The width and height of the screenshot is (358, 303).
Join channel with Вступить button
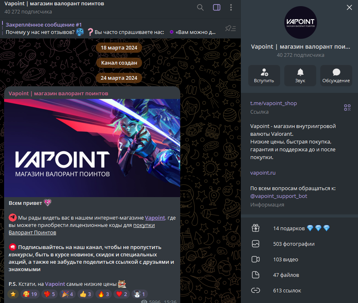(264, 76)
